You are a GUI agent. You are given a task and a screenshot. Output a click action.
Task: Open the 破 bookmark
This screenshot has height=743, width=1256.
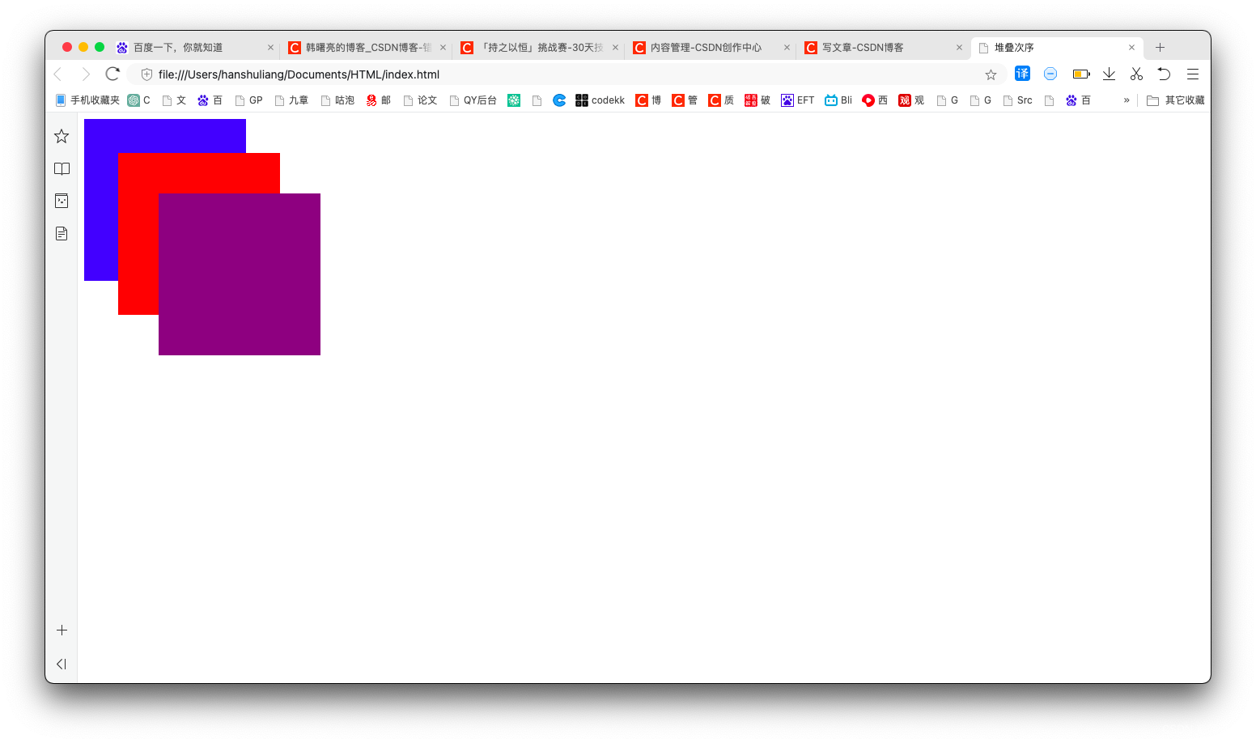[x=757, y=100]
